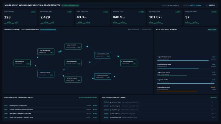Viewport: 221px width, 124px height.
Task: Click the Executions per sec percent change badge
Action: click(x=69, y=12)
